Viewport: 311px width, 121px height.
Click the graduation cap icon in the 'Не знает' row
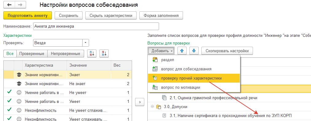(19, 84)
